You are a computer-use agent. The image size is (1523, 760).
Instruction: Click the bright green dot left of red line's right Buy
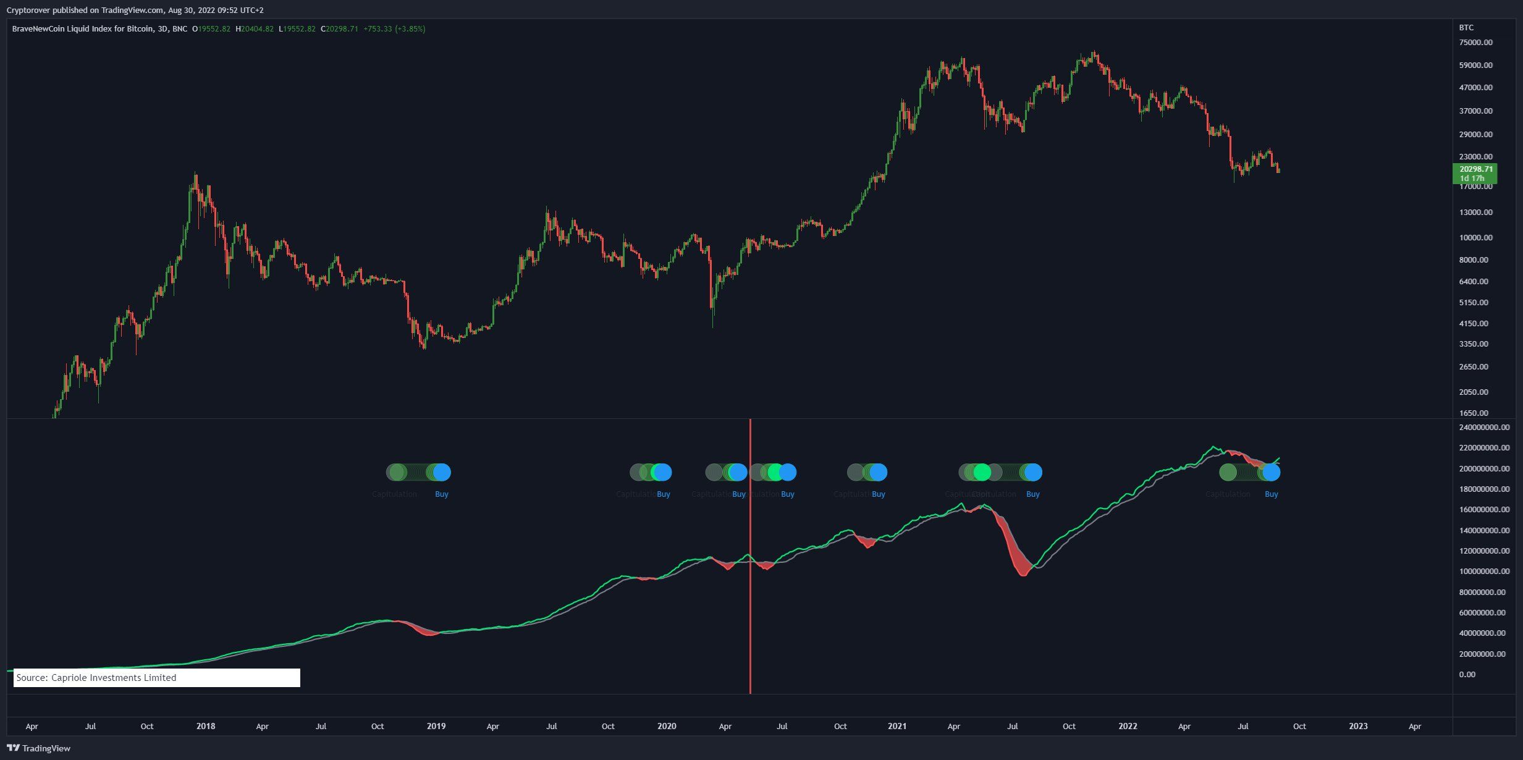(775, 473)
